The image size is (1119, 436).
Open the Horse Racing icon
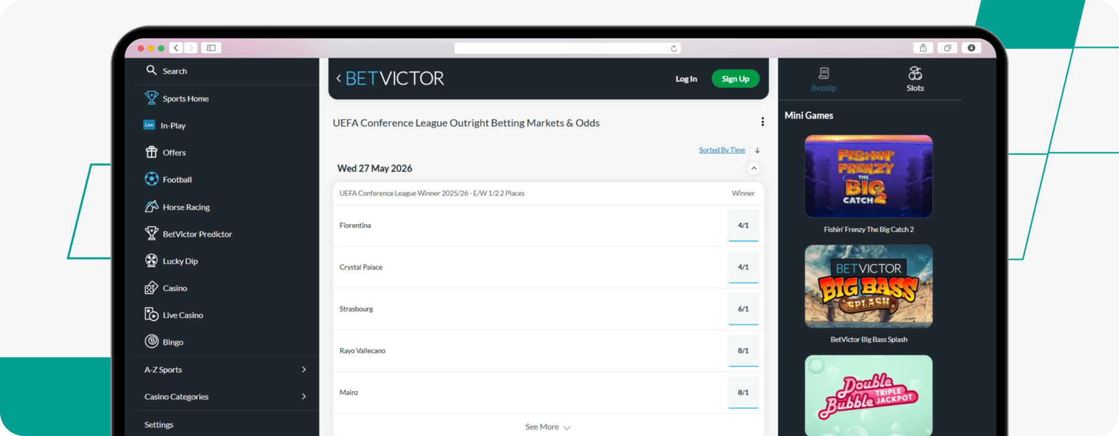click(151, 206)
